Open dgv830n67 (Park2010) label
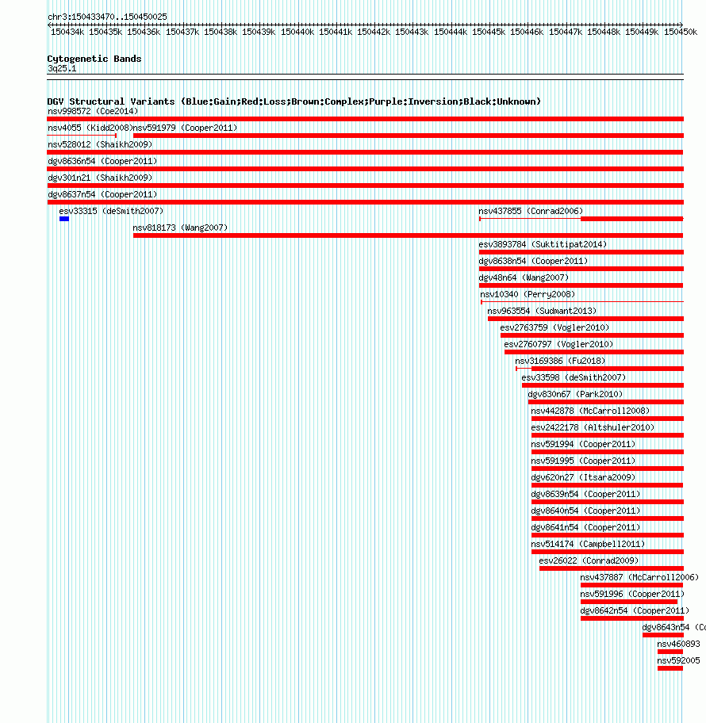The height and width of the screenshot is (723, 706). point(575,394)
